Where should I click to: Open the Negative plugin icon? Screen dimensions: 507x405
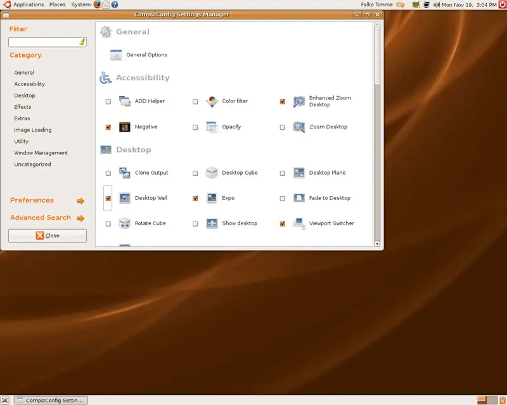coord(124,127)
